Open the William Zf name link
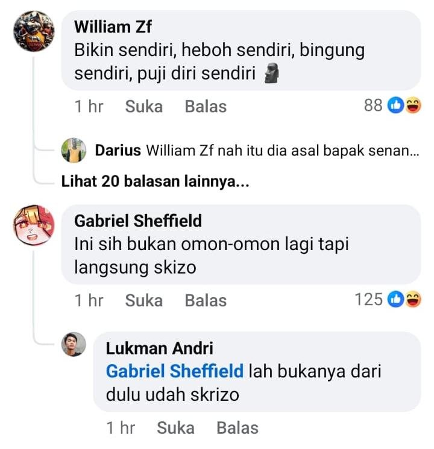Viewport: 434px width, 449px height. [x=113, y=27]
